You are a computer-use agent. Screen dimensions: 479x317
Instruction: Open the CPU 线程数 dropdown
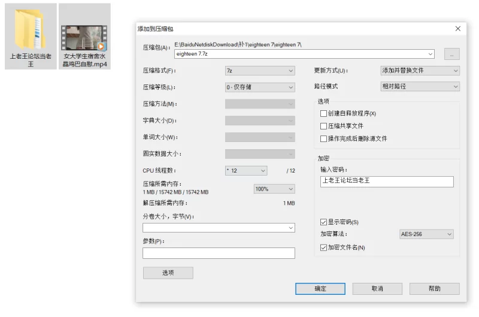pyautogui.click(x=246, y=171)
